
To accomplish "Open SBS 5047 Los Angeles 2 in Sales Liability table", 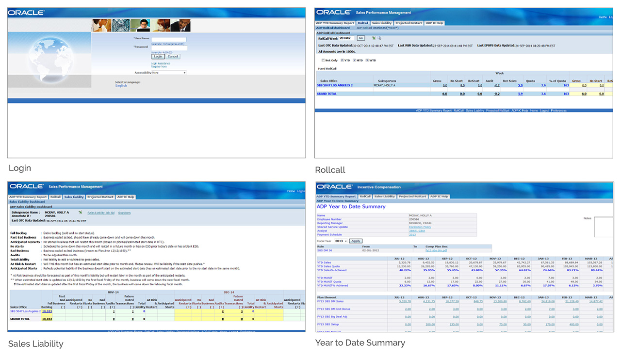I will point(25,311).
